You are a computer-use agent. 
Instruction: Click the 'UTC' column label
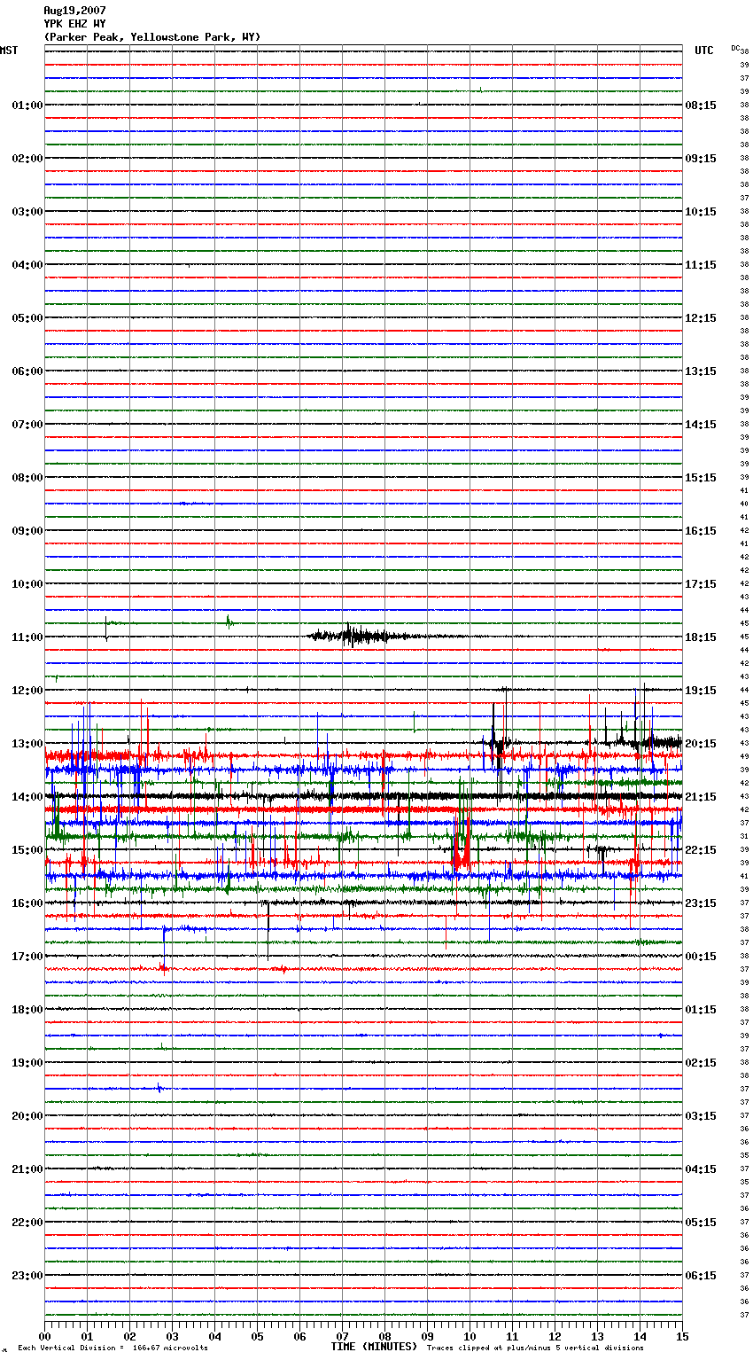click(x=704, y=51)
